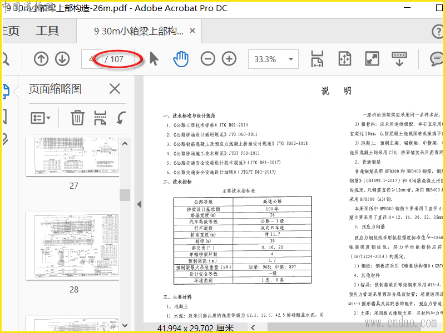Go to next page with down arrow
This screenshot has height=333, width=445.
pos(62,59)
